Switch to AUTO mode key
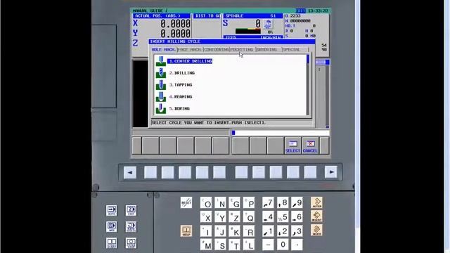The width and height of the screenshot is (450, 253). tap(112, 210)
